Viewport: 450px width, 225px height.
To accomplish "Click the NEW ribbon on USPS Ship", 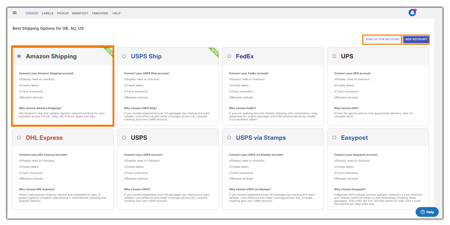I will point(214,52).
